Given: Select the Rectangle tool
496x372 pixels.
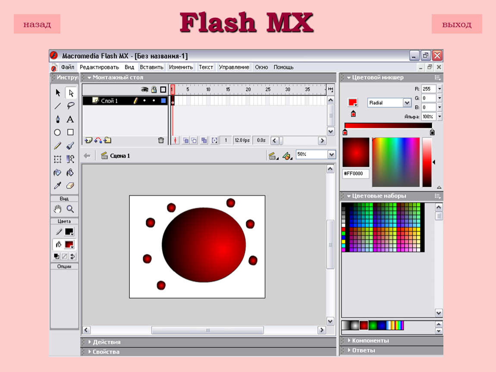Looking at the screenshot, I should tap(70, 132).
